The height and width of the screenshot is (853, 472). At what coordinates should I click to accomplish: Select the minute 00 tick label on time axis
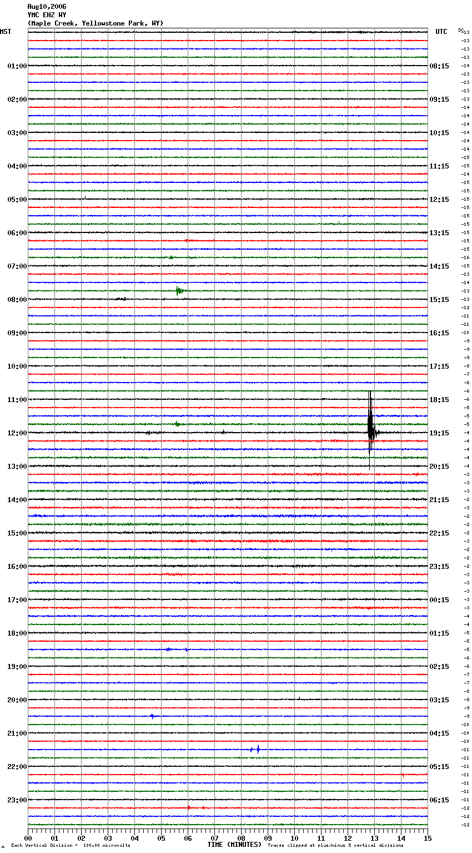click(28, 837)
